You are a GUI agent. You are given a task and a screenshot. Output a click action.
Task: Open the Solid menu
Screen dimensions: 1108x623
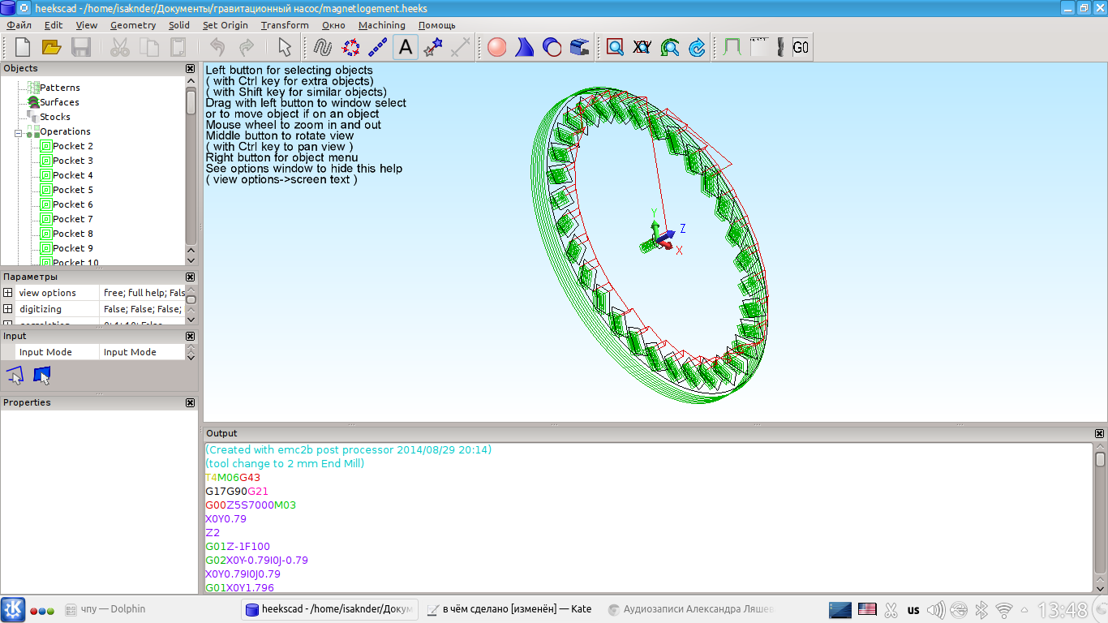179,25
